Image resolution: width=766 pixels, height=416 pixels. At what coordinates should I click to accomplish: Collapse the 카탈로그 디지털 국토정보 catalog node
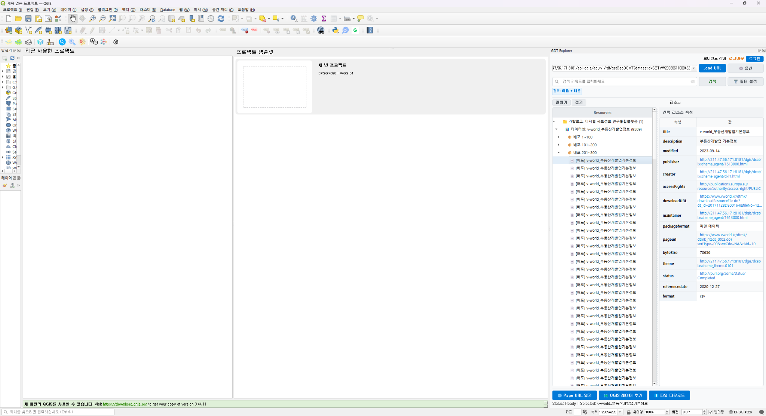554,121
